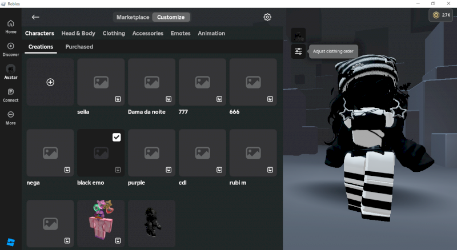
Task: Select the Head & Body category
Action: coord(78,34)
